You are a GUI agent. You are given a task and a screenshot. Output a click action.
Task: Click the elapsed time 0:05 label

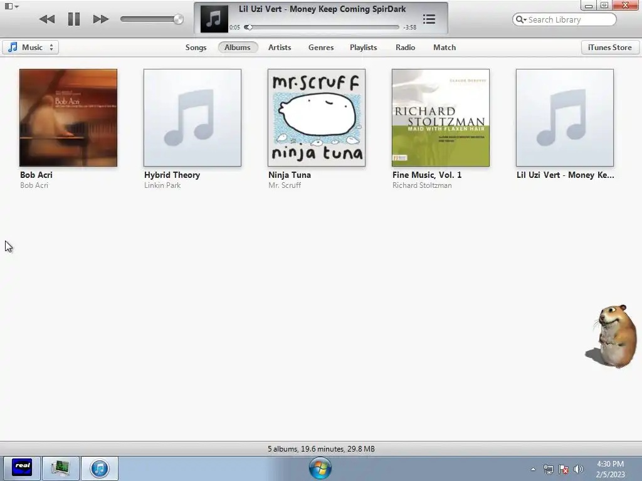tap(234, 28)
